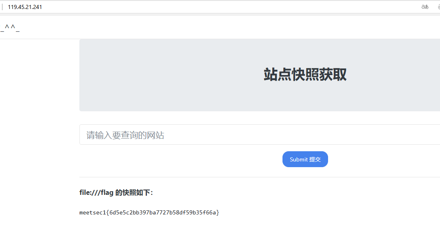Click the _^^_ site logo text
This screenshot has height=245, width=440.
10,28
